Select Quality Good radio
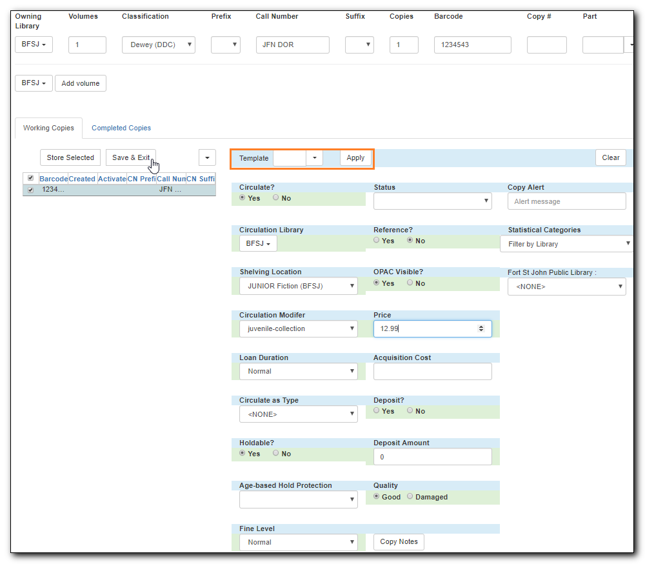Image resolution: width=645 pixels, height=564 pixels. tap(377, 496)
